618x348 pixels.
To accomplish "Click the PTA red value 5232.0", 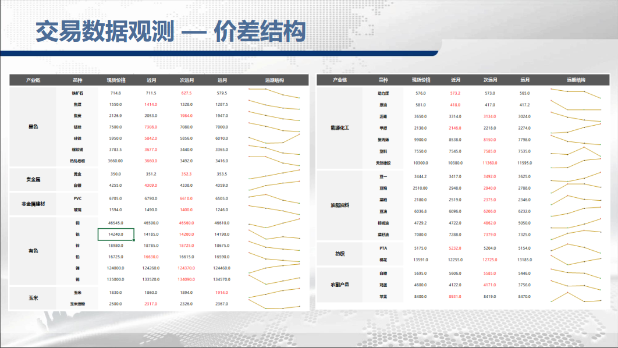I will (x=455, y=248).
